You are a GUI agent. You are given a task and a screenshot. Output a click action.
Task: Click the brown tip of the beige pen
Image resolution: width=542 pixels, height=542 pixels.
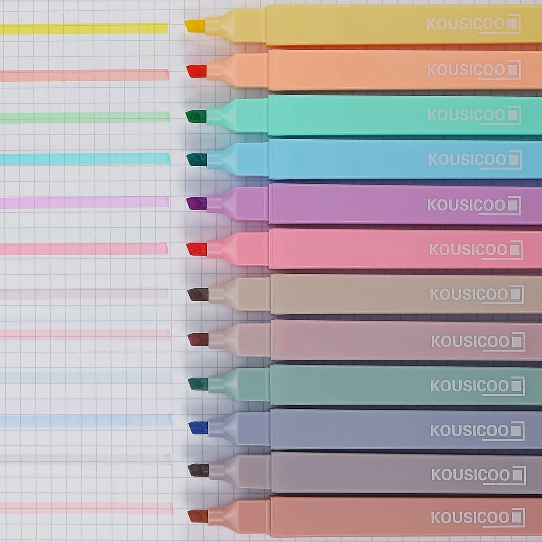point(198,295)
